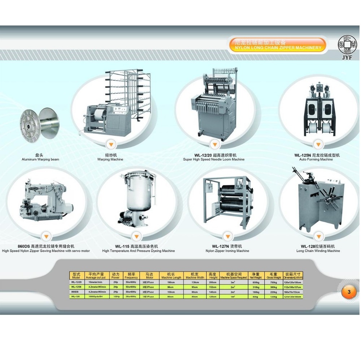Click the '138cm' machine width cell
Image resolution: width=361 pixels, height=356 pixels.
tap(195, 282)
